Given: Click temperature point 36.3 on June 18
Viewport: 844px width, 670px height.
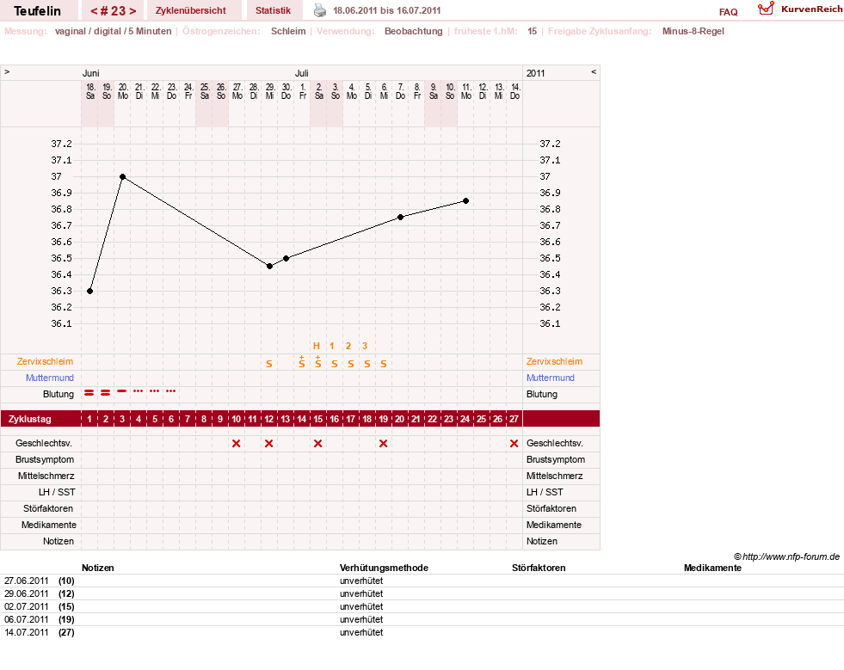Looking at the screenshot, I should pos(89,292).
